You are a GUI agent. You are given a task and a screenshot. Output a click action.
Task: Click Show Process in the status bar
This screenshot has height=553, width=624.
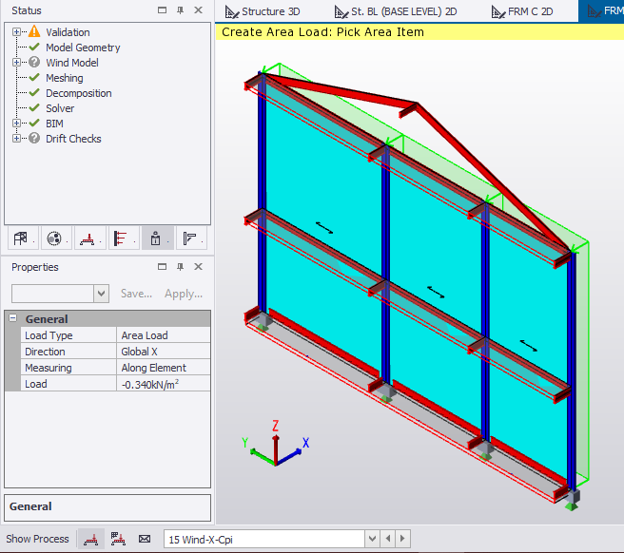(x=37, y=539)
